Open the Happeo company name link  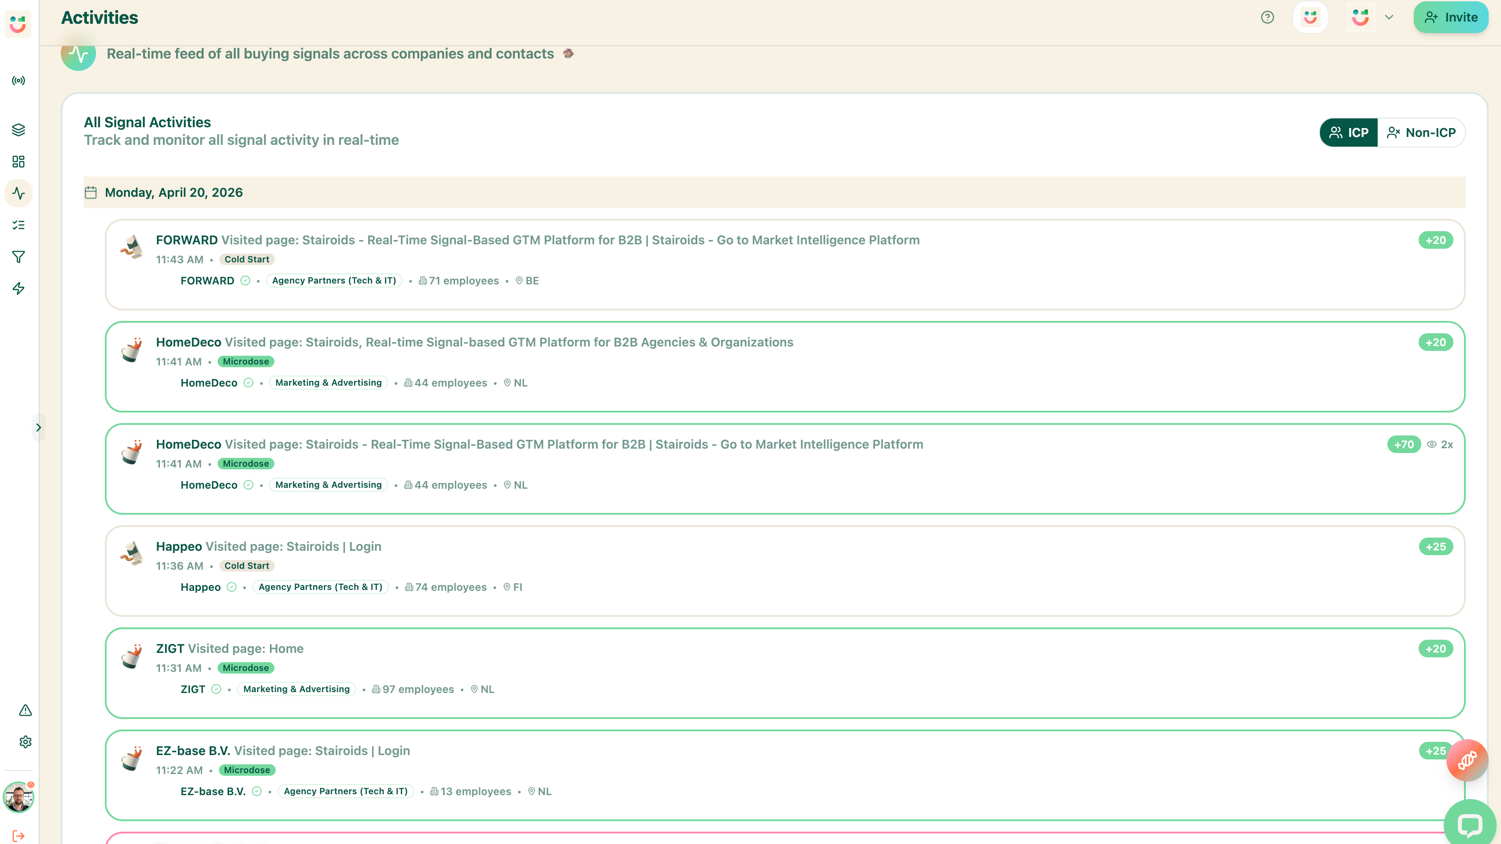point(200,587)
